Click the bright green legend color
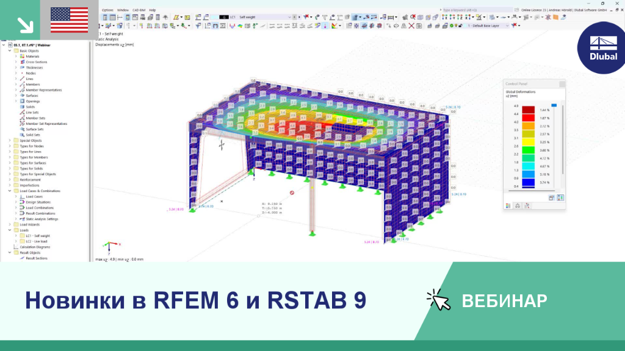The image size is (625, 351). (x=528, y=150)
